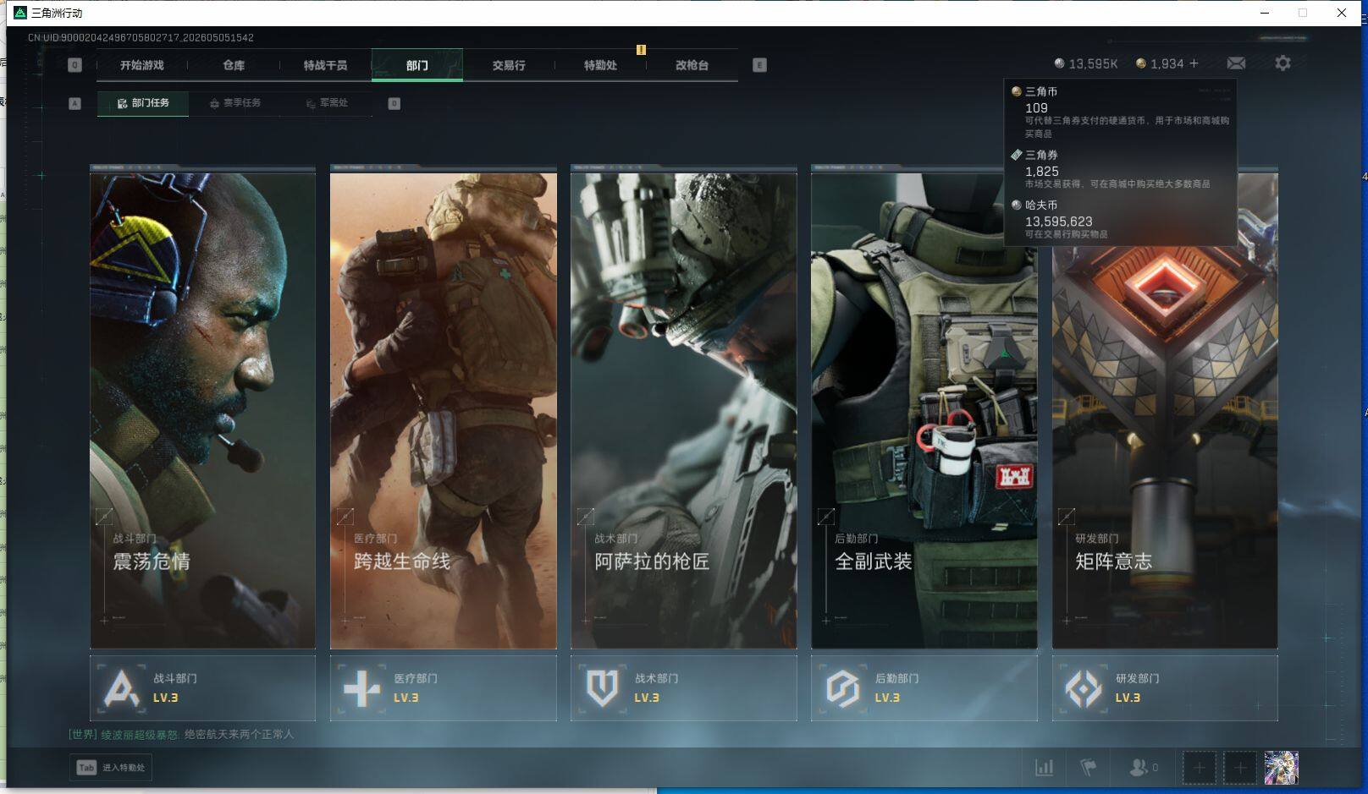Click the notification badge above 特勤处 tab
1368x794 pixels.
tap(641, 50)
